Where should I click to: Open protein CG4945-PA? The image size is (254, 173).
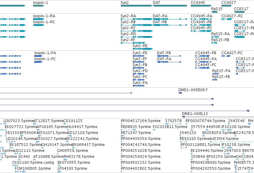click(204, 62)
